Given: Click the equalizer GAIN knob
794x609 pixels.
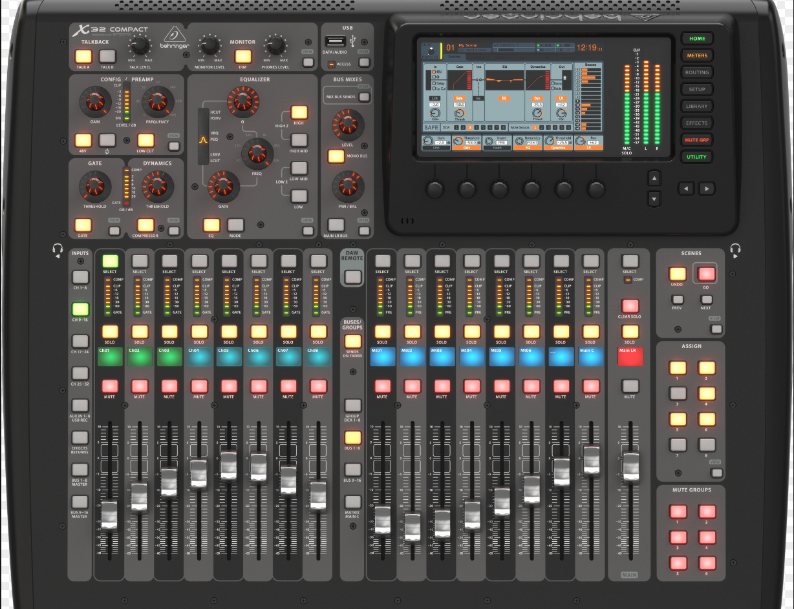Looking at the screenshot, I should click(x=222, y=185).
